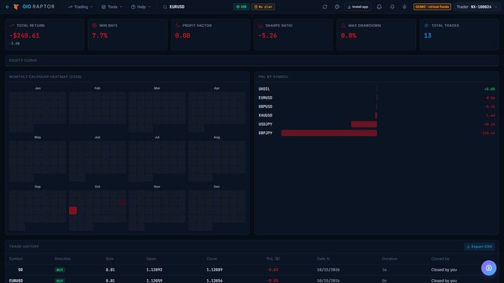Click the search magnifier icon
This screenshot has width=504, height=283.
pyautogui.click(x=165, y=7)
